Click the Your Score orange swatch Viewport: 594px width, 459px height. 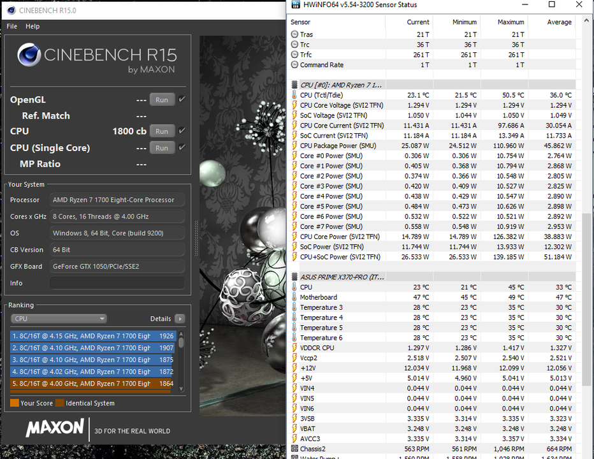pos(15,403)
